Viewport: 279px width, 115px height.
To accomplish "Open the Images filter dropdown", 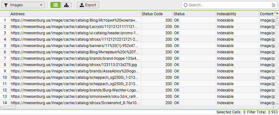I will point(23,5).
